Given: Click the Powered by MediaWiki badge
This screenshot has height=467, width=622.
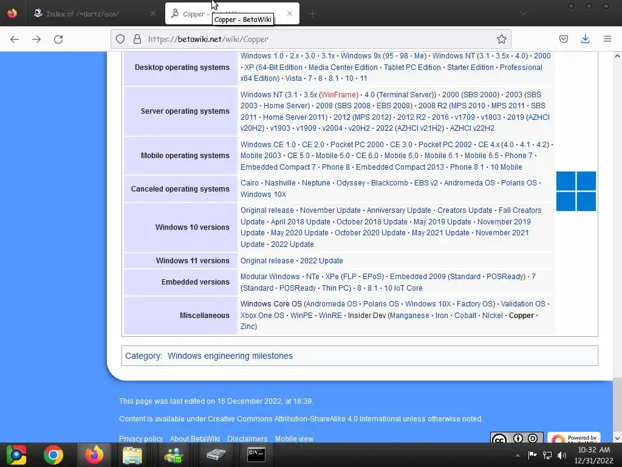Looking at the screenshot, I should coord(574,438).
